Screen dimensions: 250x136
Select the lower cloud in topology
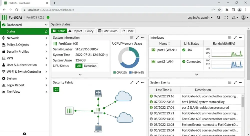tap(125, 117)
